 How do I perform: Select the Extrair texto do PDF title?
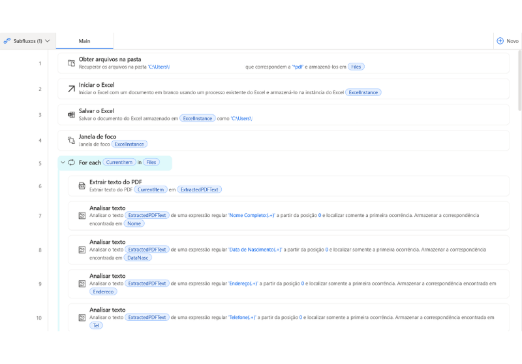click(115, 182)
